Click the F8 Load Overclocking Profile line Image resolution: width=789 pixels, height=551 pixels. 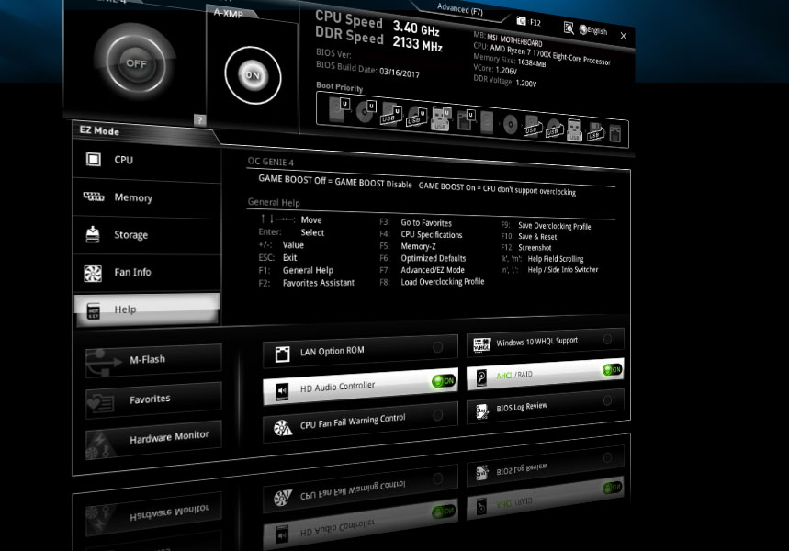click(432, 282)
